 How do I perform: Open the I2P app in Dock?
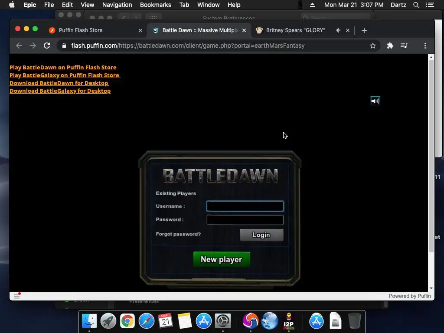click(x=288, y=321)
